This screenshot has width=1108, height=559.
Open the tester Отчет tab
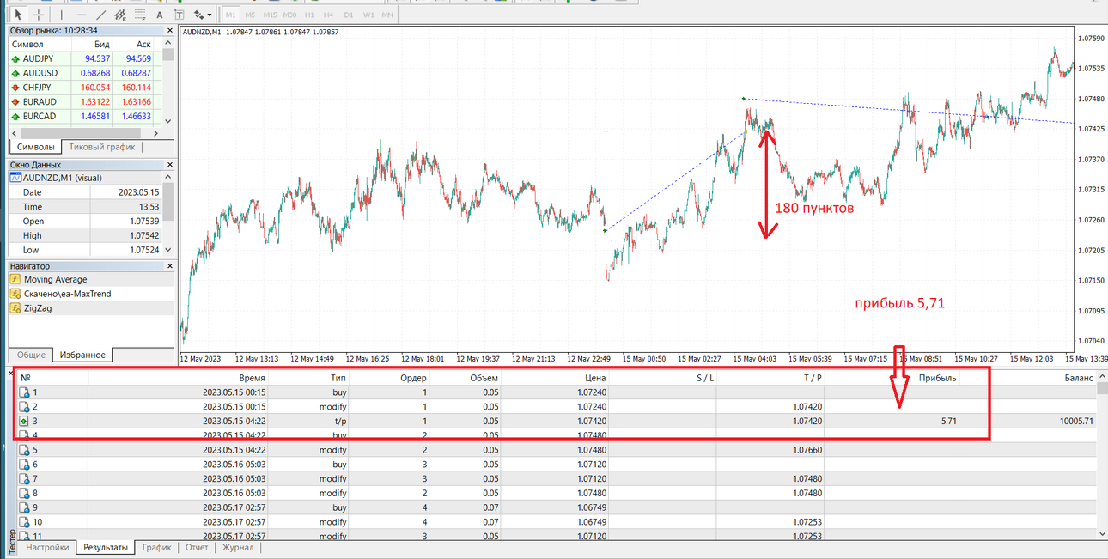click(197, 547)
